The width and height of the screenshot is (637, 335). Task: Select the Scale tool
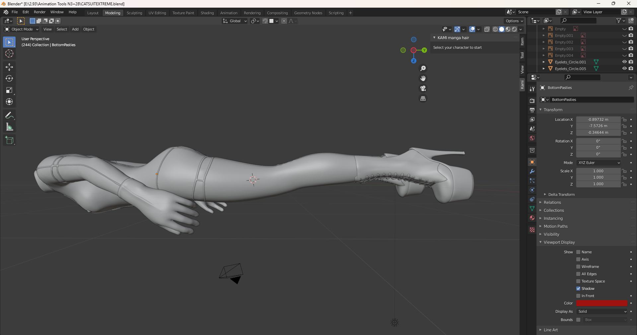point(9,90)
